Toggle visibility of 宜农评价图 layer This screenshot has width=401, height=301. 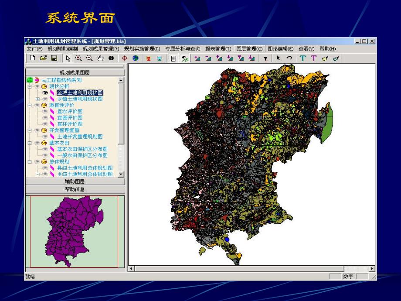[x=45, y=112]
